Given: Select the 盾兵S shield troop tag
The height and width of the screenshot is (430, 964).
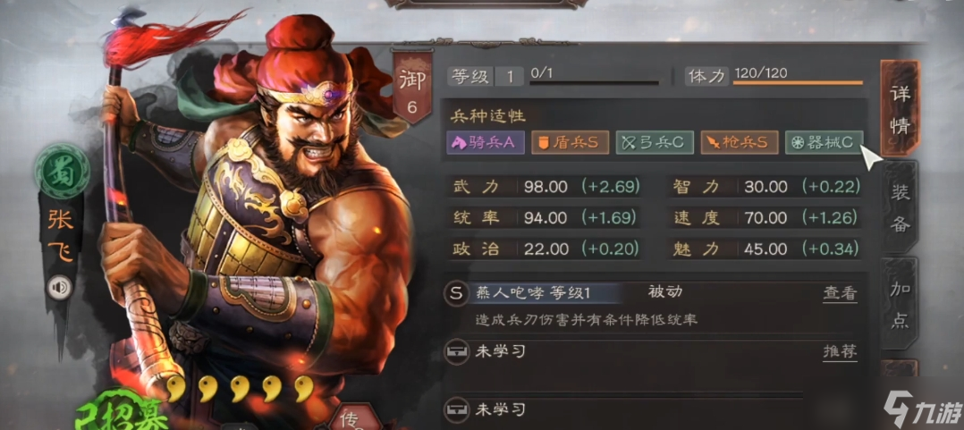Looking at the screenshot, I should click(570, 142).
